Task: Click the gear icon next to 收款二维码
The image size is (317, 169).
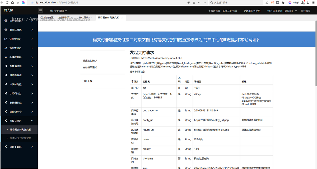Action: pos(6,30)
